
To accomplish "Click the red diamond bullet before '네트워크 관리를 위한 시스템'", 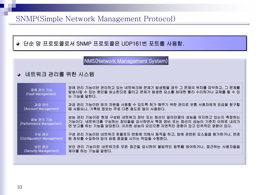I will click(19, 75).
